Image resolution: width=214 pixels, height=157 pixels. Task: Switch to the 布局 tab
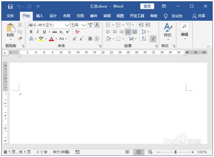coord(66,16)
